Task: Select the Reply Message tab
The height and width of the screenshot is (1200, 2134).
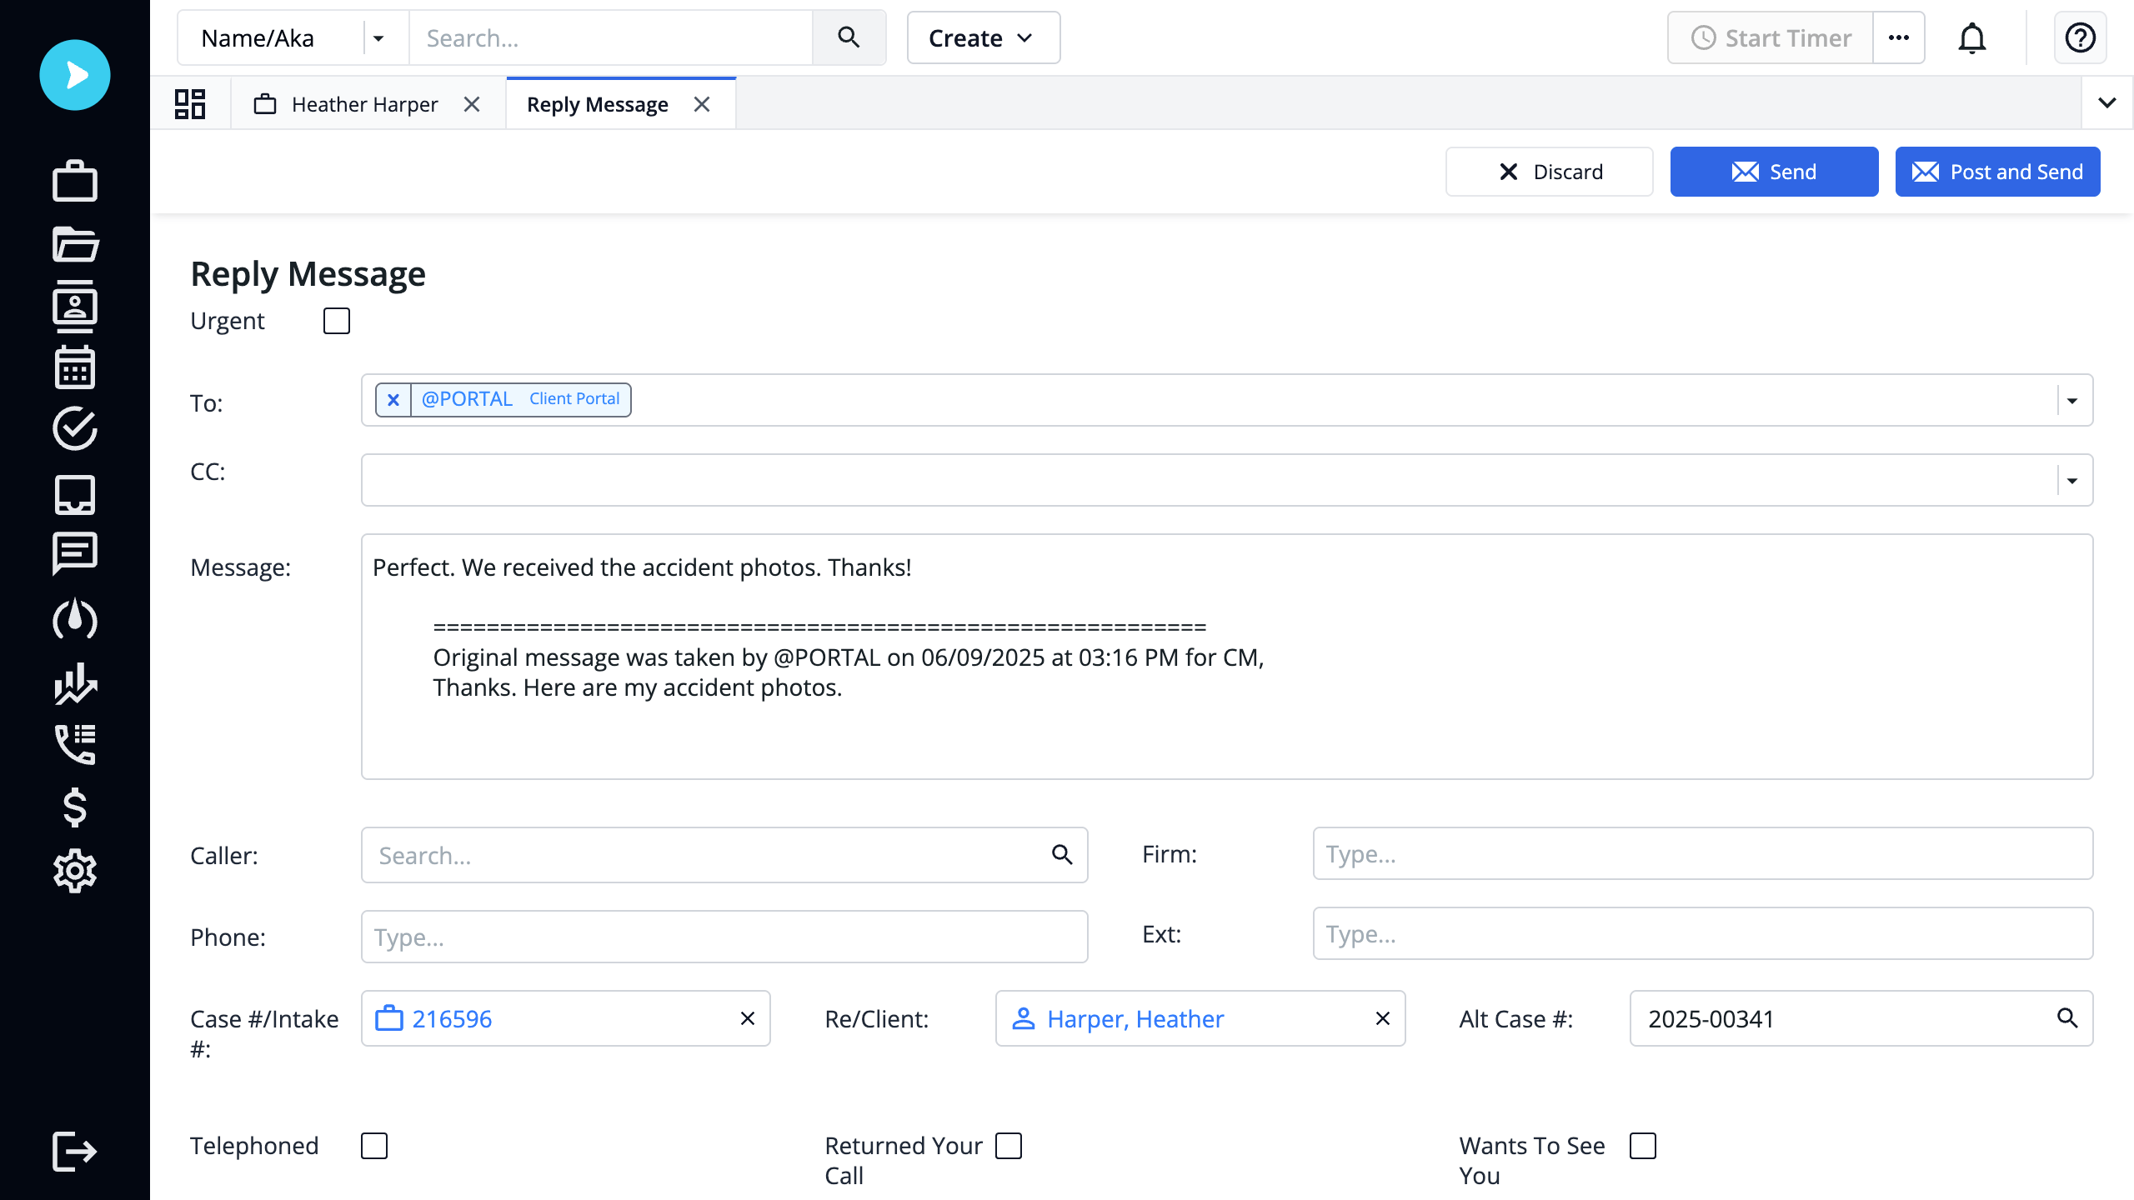Action: point(597,103)
